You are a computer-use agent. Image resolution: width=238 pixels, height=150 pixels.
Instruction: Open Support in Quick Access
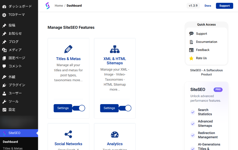[202, 34]
